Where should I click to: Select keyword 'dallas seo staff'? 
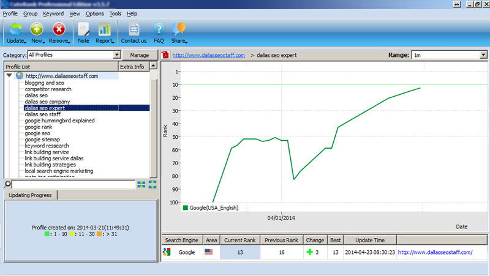coord(42,114)
